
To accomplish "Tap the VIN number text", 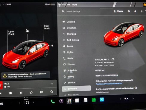I will (x=107, y=75).
